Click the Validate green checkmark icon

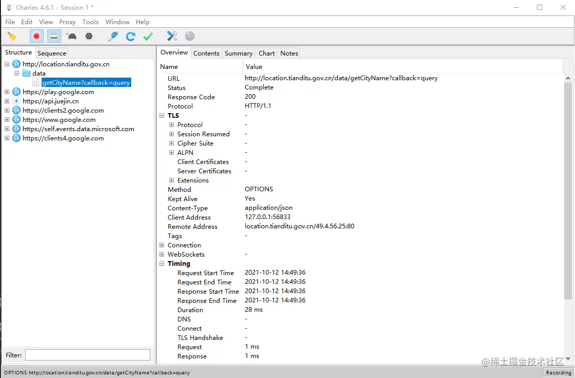(148, 37)
